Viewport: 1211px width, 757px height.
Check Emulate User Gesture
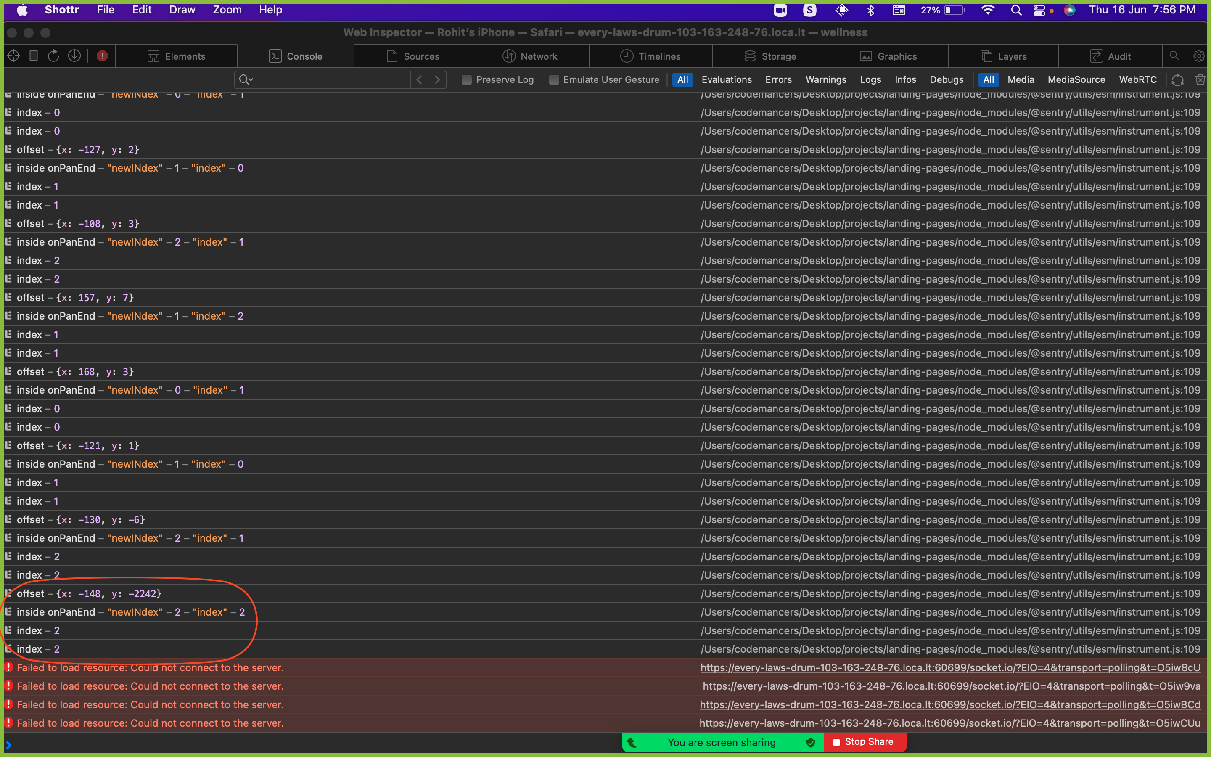click(554, 79)
